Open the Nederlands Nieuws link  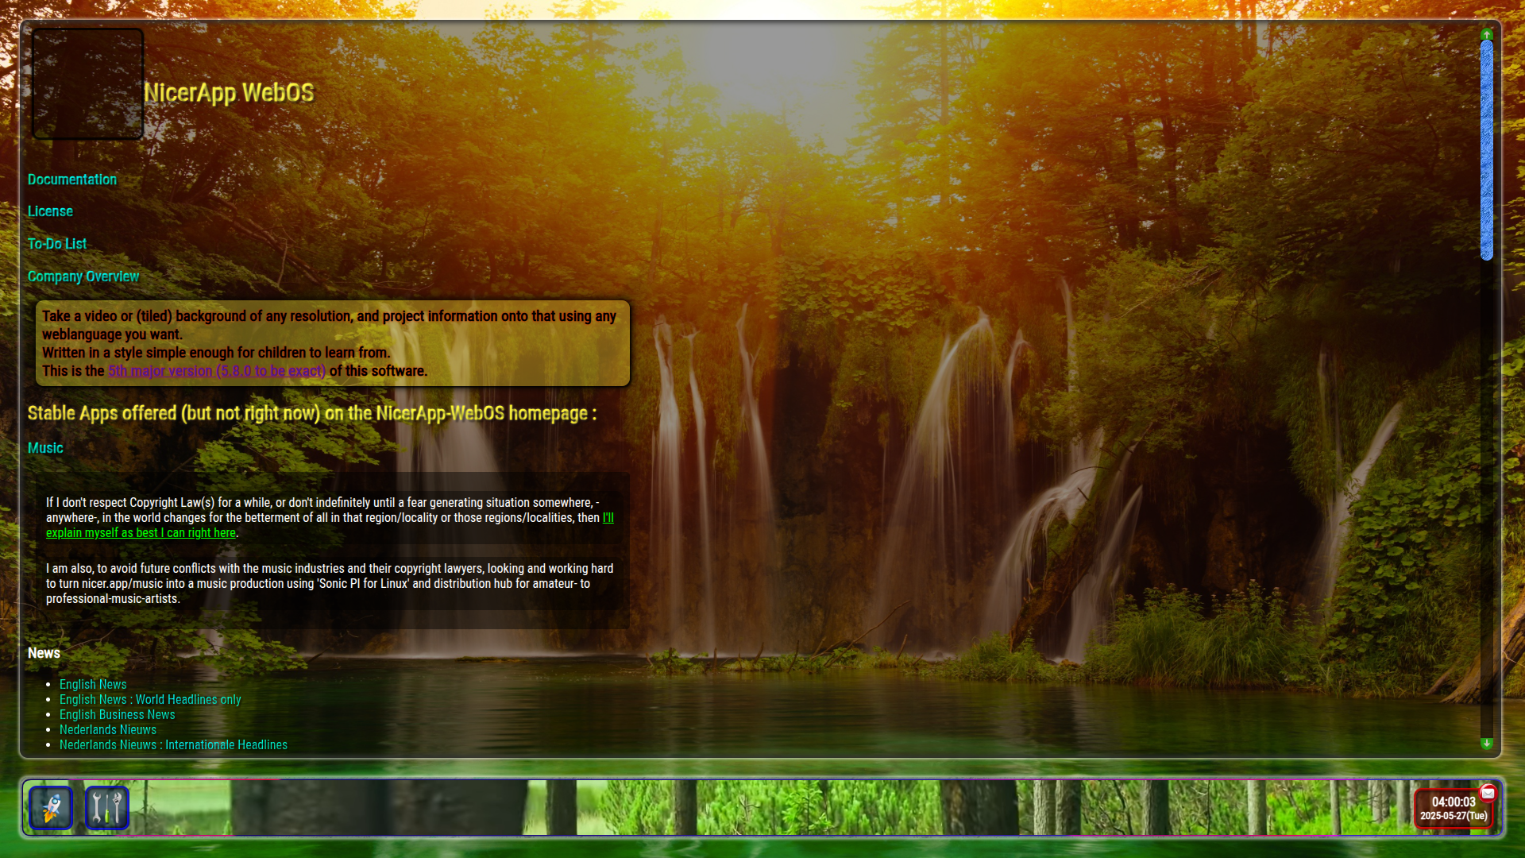click(108, 729)
